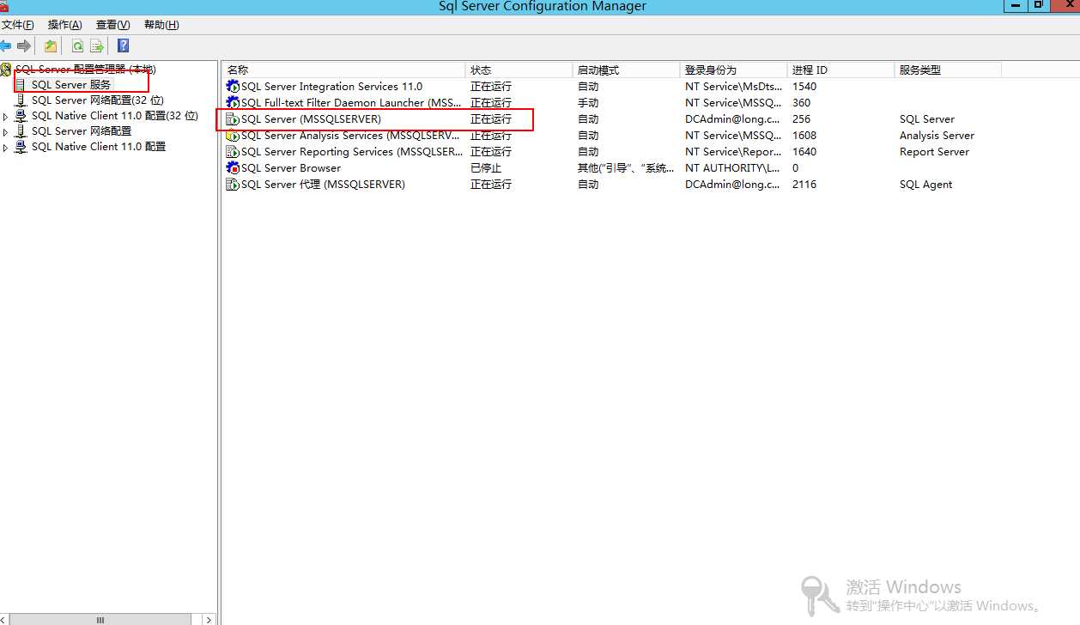
Task: Click the SQL Native Client 11.0 配置(32 位) icon
Action: pos(21,116)
